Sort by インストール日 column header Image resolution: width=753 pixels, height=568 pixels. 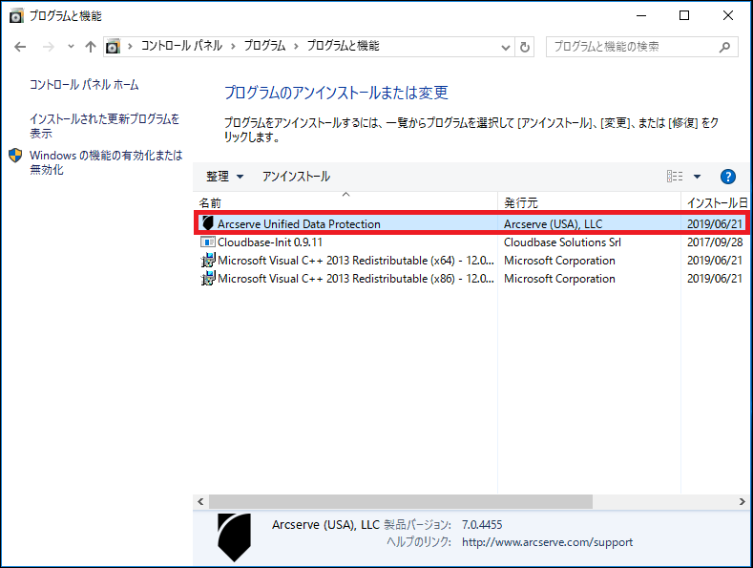[717, 202]
